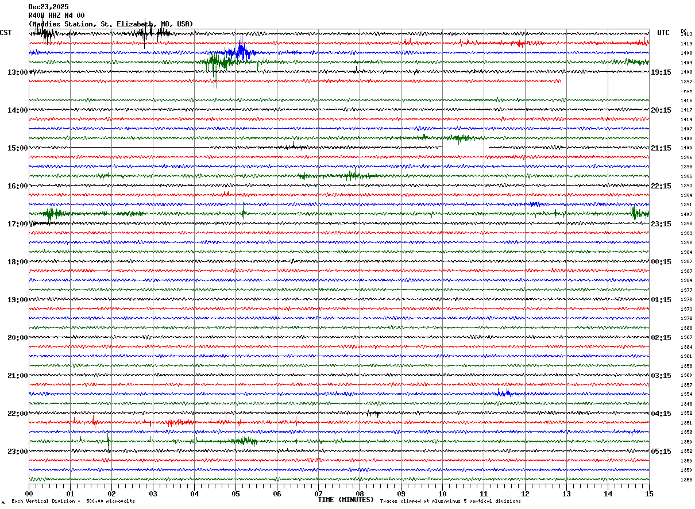Click the 19:15 UTC time marker
The image size is (695, 509).
tap(661, 72)
